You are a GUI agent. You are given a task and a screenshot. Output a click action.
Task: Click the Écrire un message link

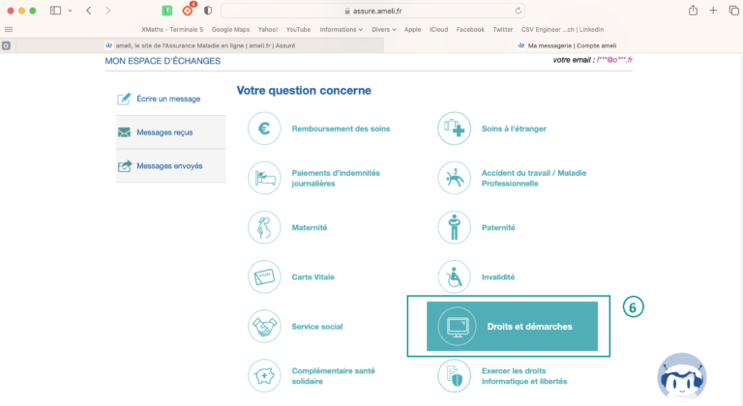click(170, 99)
